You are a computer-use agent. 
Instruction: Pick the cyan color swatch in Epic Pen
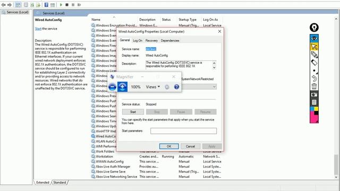(312, 109)
